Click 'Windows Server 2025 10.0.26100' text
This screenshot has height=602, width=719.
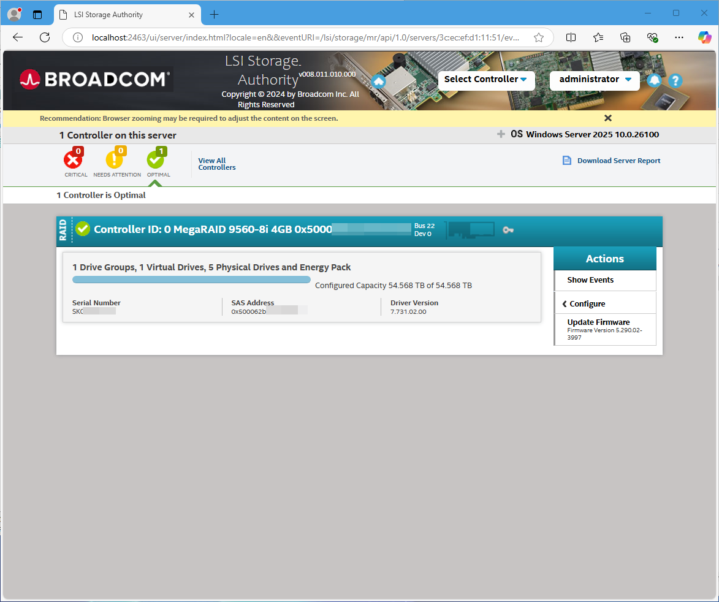pos(593,134)
